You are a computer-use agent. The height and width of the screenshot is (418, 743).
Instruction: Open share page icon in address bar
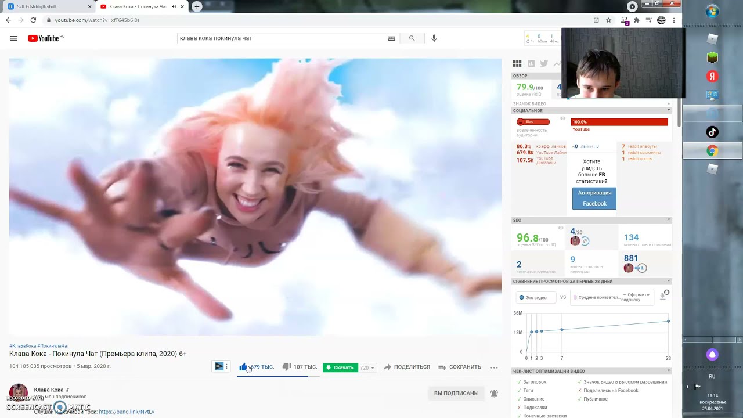coord(596,20)
